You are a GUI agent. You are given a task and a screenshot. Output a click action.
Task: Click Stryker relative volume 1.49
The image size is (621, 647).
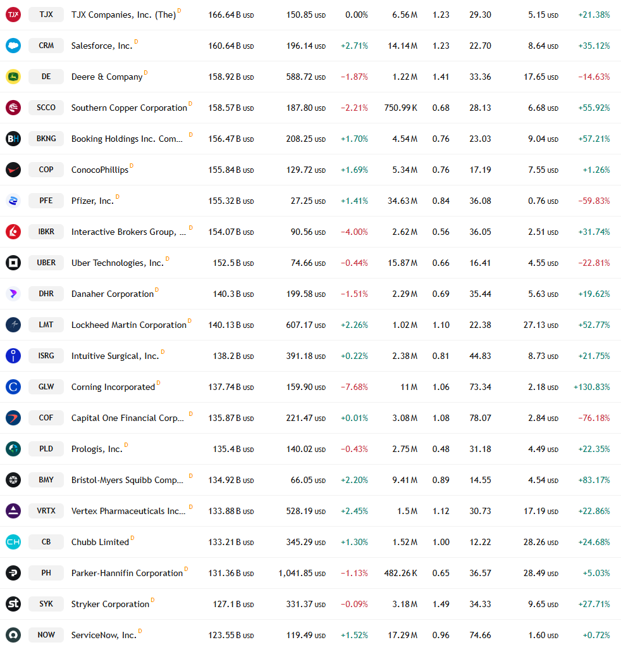click(441, 604)
